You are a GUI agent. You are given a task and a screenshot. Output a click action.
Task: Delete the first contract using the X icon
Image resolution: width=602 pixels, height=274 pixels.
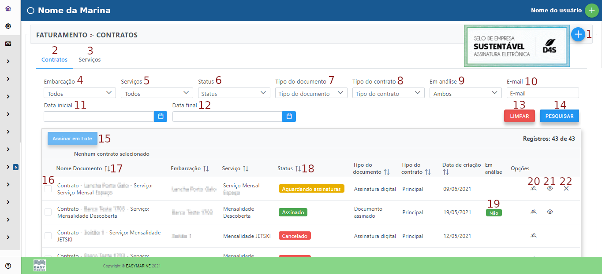[566, 188]
